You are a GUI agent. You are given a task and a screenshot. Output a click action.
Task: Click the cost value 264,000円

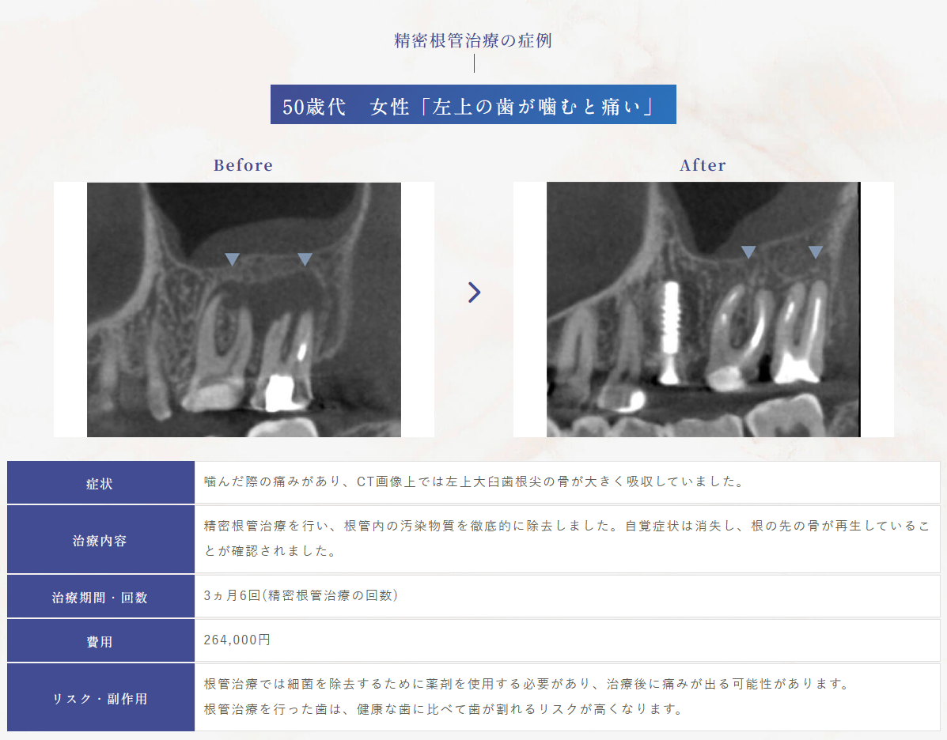(x=237, y=640)
